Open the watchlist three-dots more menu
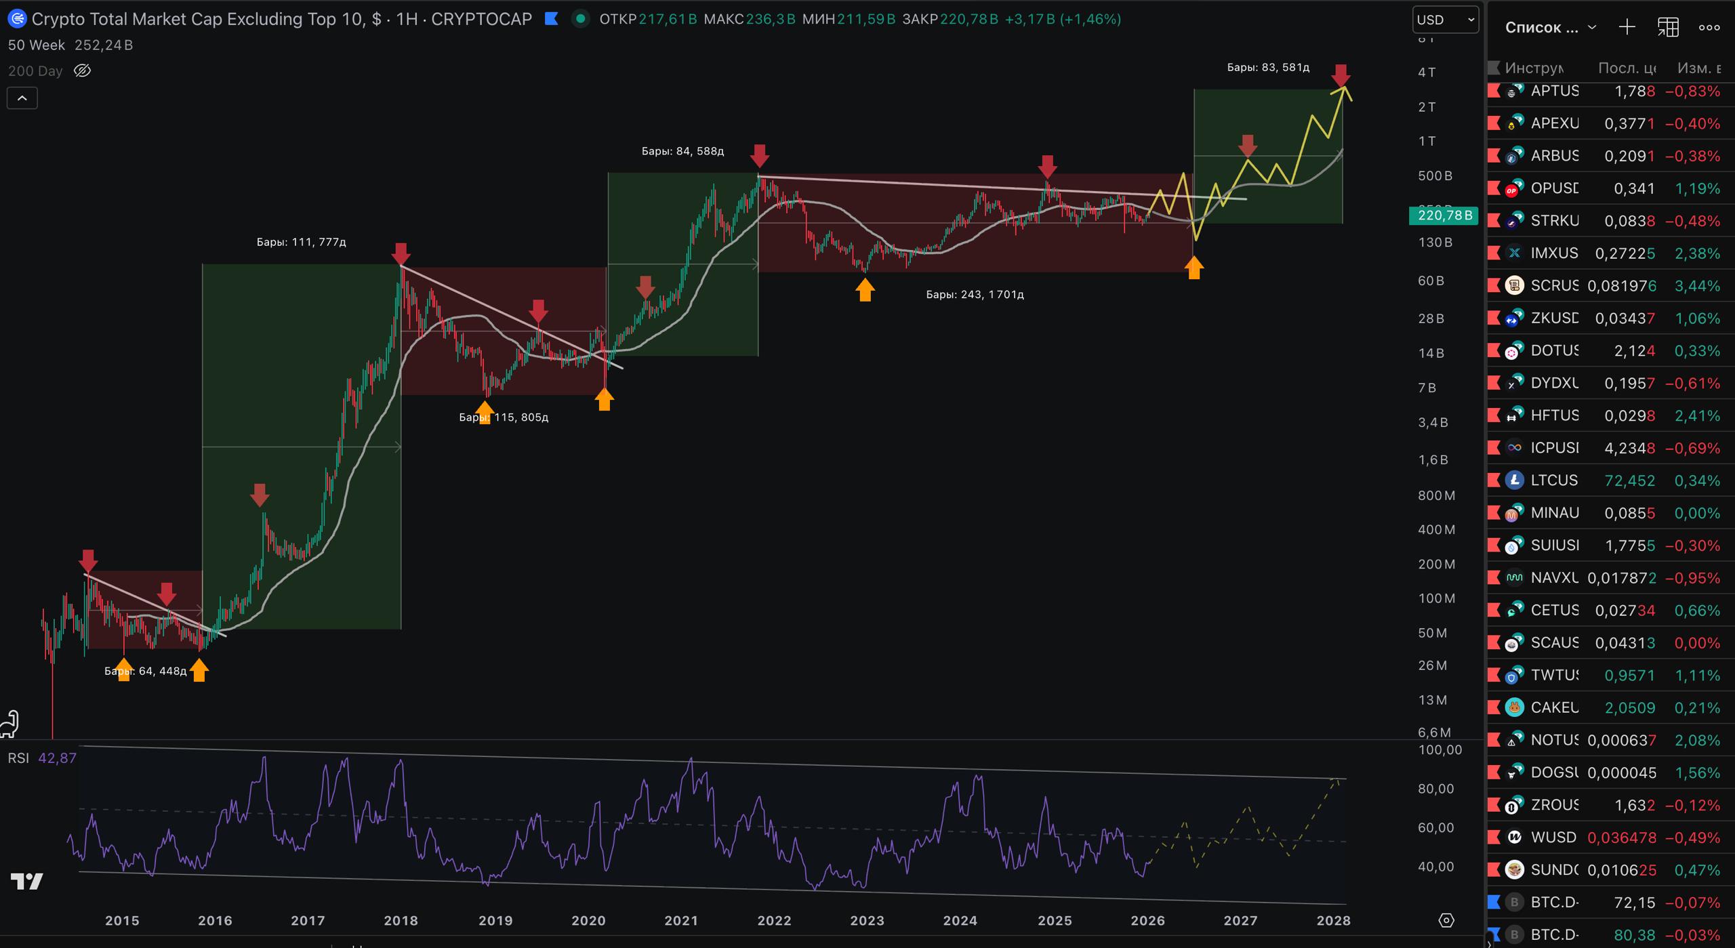Viewport: 1735px width, 948px height. (x=1709, y=27)
